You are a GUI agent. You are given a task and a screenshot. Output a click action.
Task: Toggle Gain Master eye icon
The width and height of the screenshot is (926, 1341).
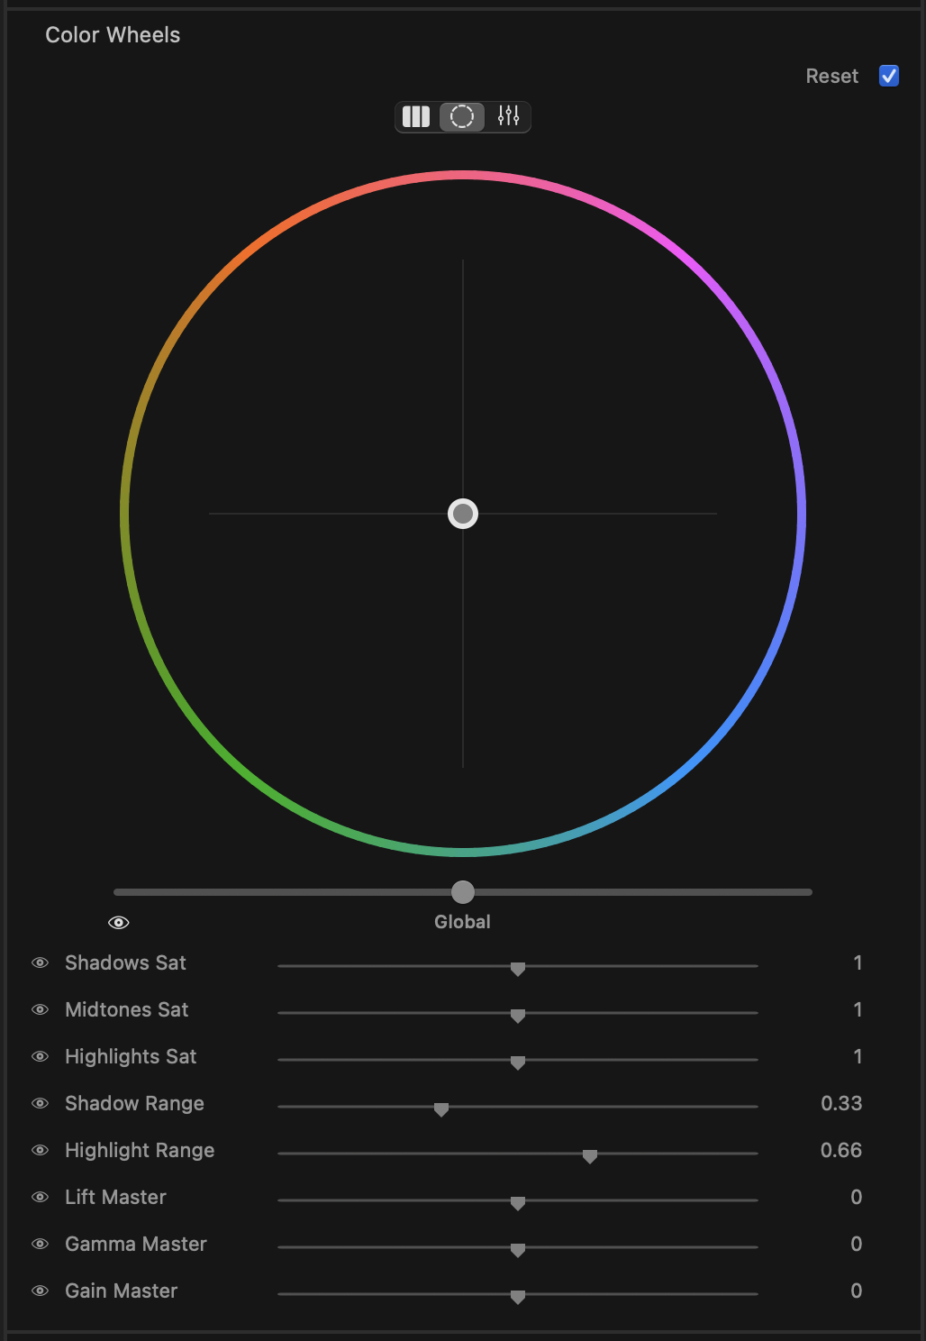click(x=40, y=1291)
